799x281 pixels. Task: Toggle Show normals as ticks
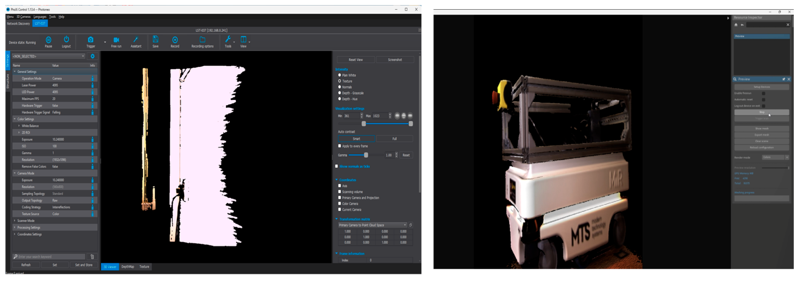336,166
